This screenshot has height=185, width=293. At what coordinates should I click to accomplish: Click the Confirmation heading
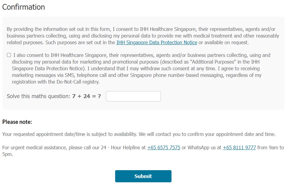coord(24,7)
